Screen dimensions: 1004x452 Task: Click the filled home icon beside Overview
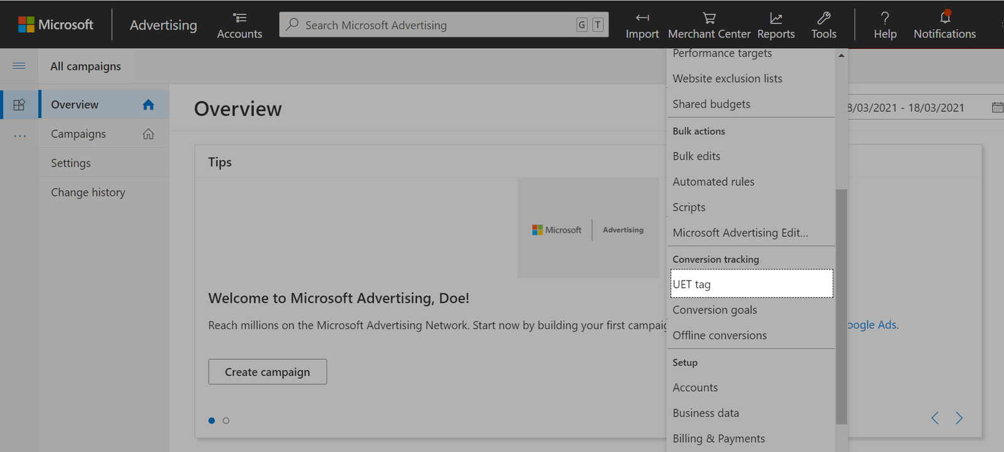[x=148, y=105]
